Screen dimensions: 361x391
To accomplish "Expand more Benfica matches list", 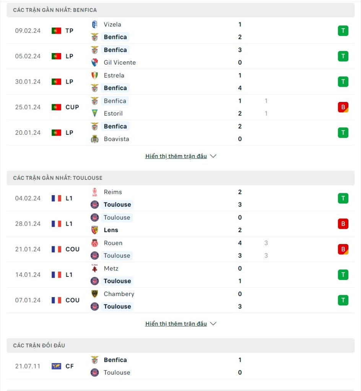I will 176,156.
